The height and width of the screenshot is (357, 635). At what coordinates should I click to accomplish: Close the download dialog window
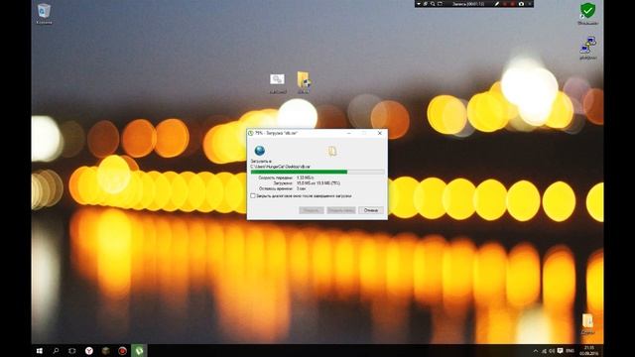click(x=379, y=133)
